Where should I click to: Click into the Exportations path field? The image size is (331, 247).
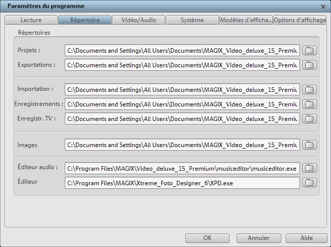click(182, 65)
